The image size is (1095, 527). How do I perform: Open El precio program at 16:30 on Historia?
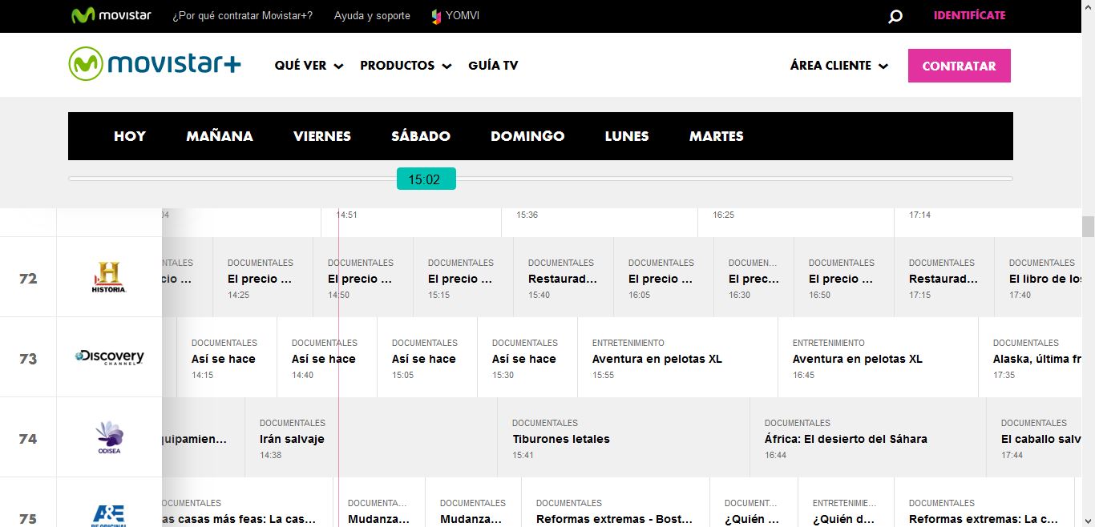pyautogui.click(x=754, y=277)
